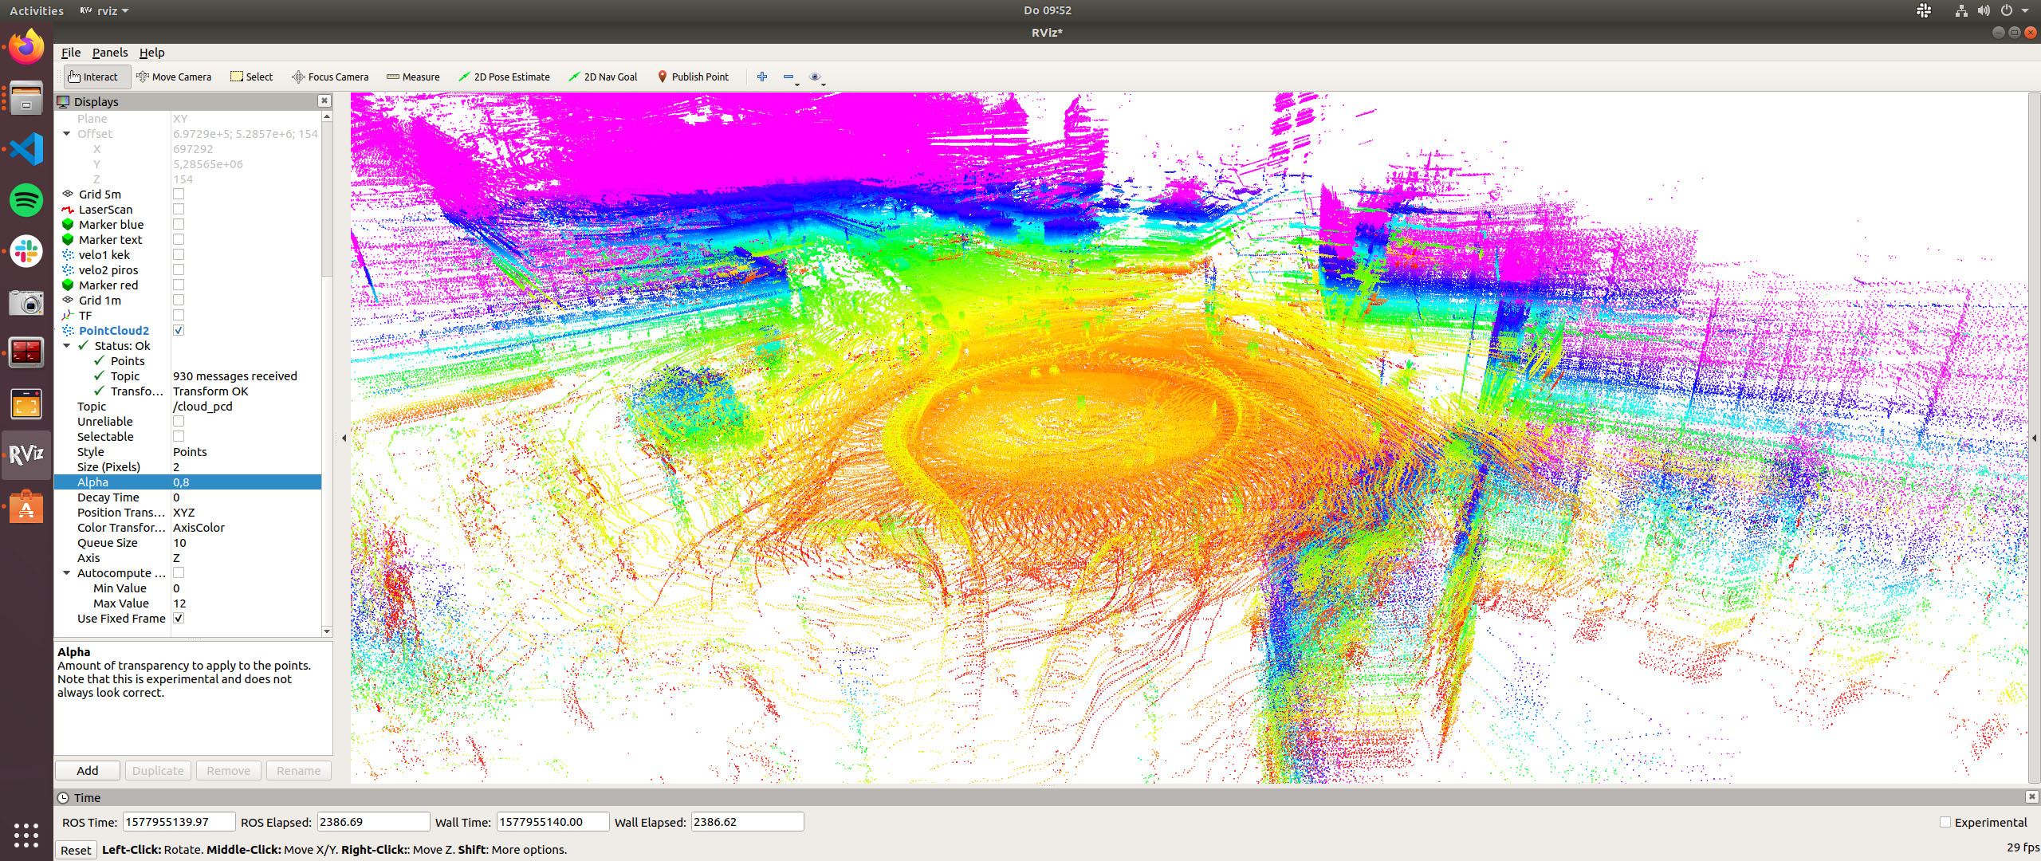Viewport: 2041px width, 861px height.
Task: Open the File menu
Action: coord(71,53)
